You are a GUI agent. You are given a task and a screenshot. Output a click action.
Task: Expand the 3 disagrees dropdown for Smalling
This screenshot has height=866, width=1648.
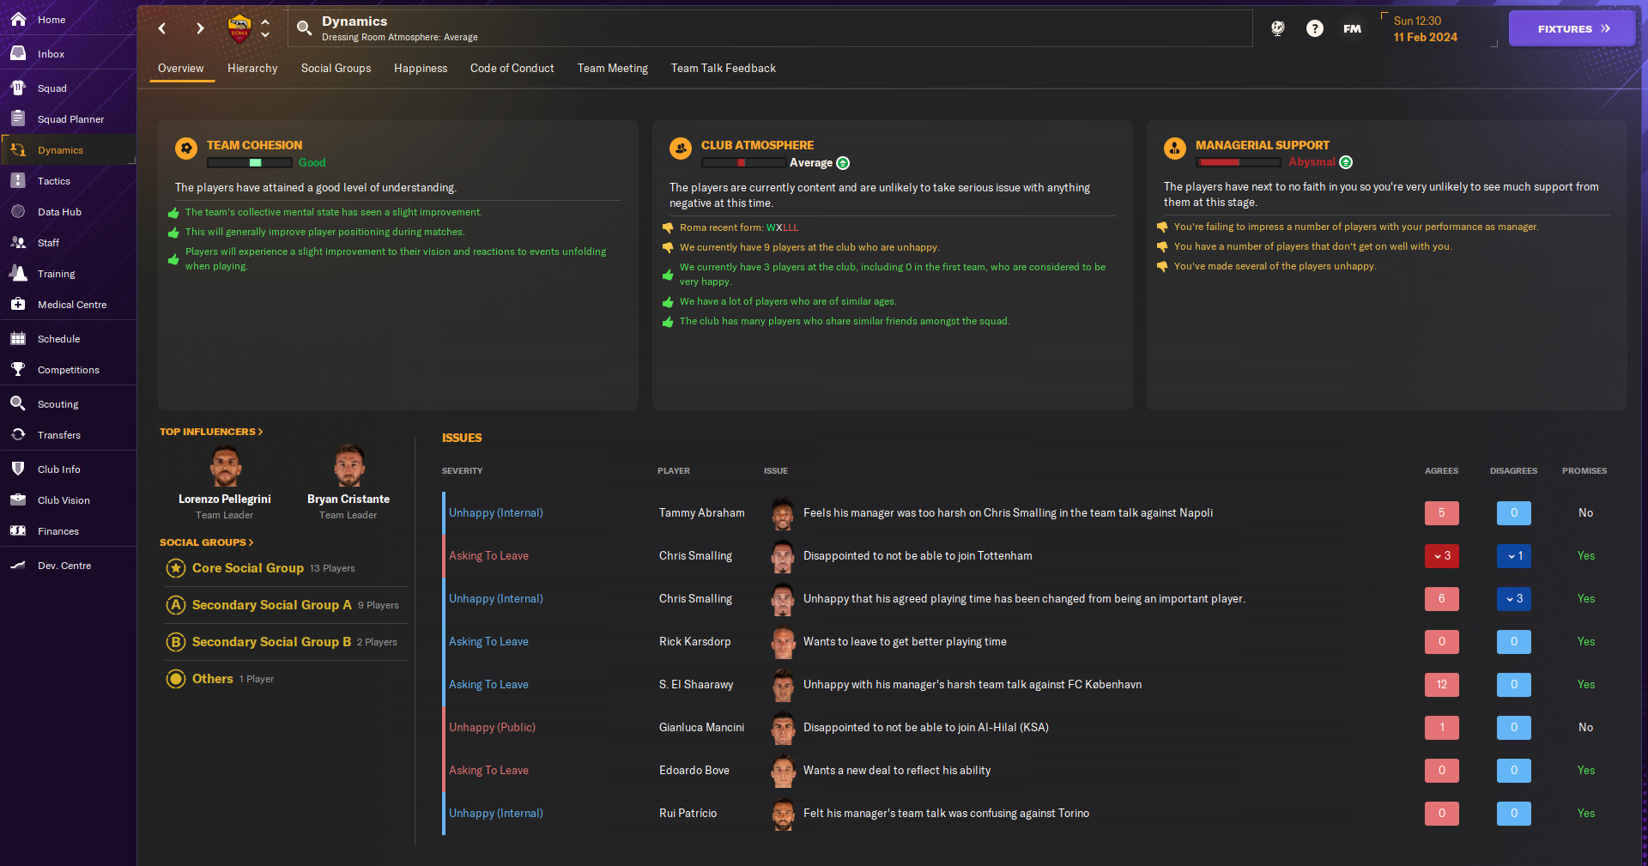point(1513,599)
